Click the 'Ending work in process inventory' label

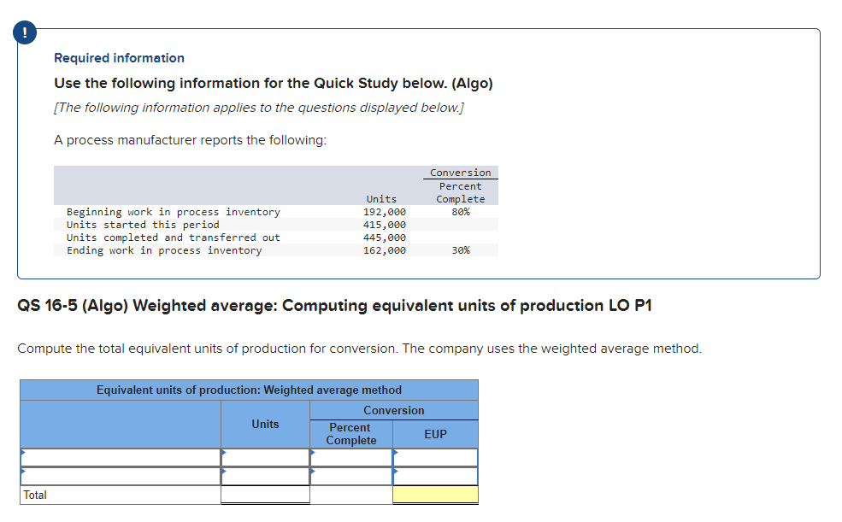tap(164, 250)
